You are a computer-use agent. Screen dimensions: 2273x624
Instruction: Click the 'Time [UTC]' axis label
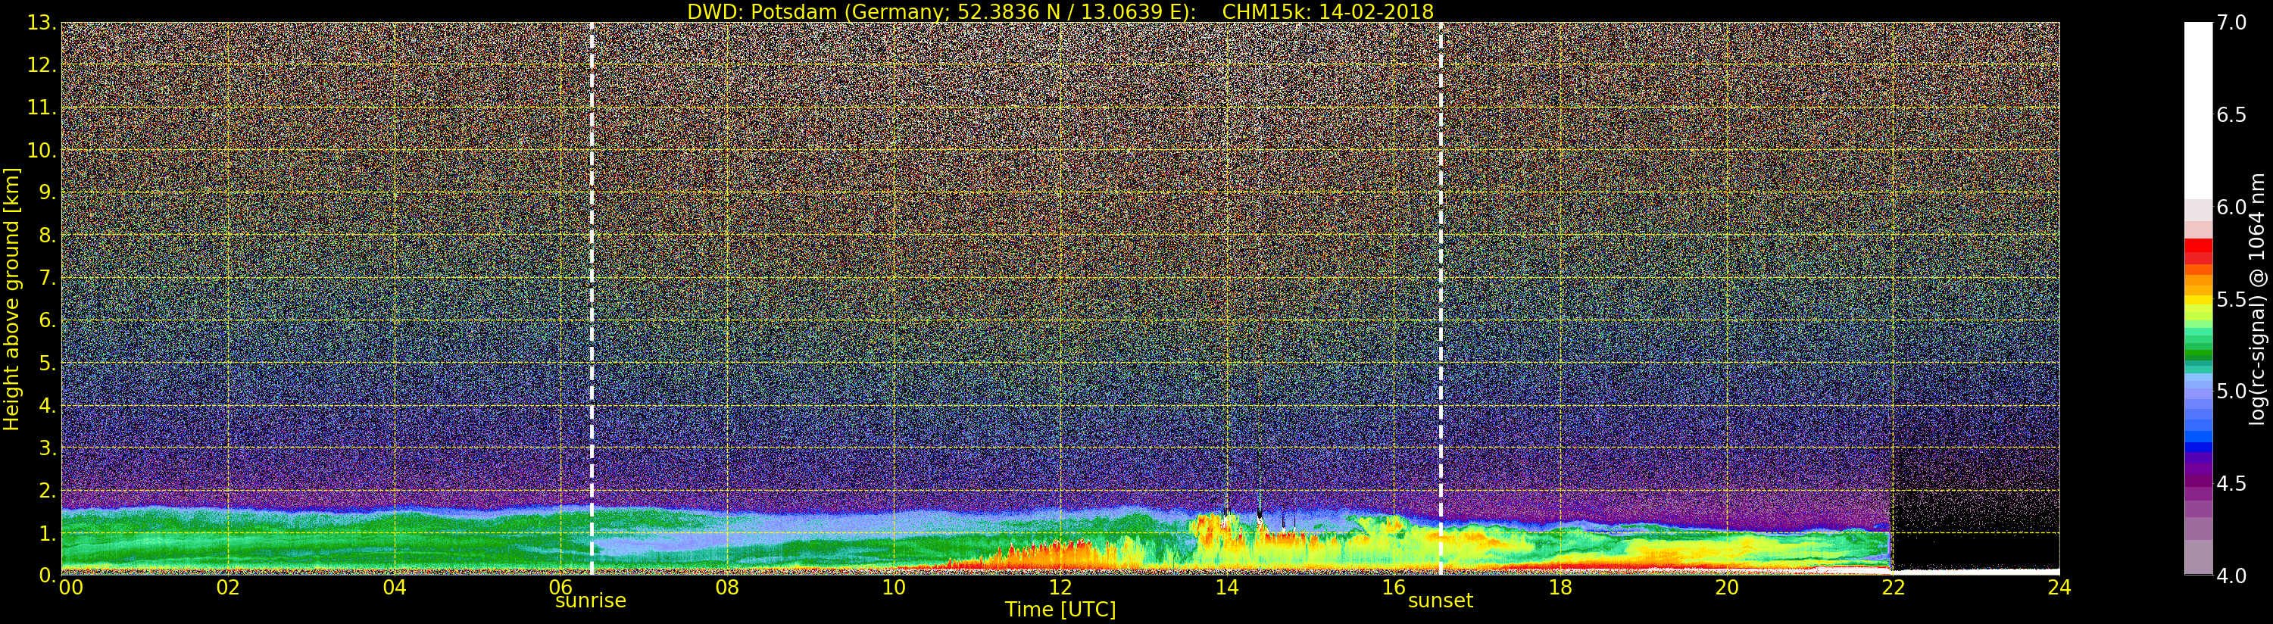1060,610
